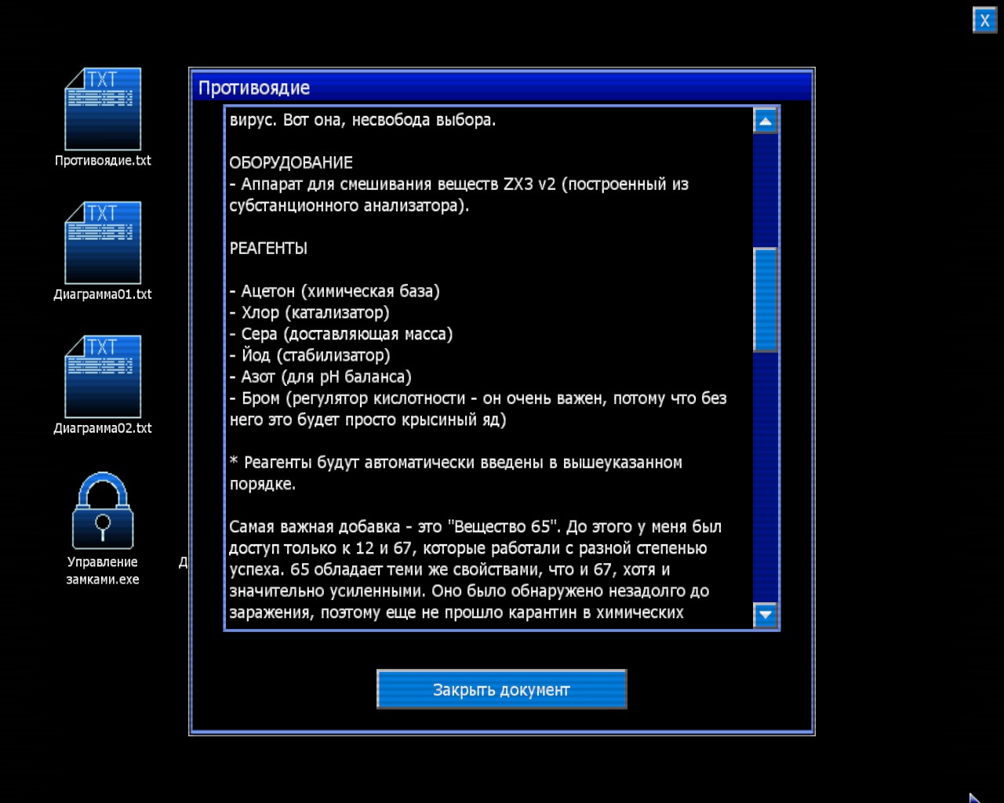Click the scrollbar track above the thumb

pyautogui.click(x=765, y=190)
